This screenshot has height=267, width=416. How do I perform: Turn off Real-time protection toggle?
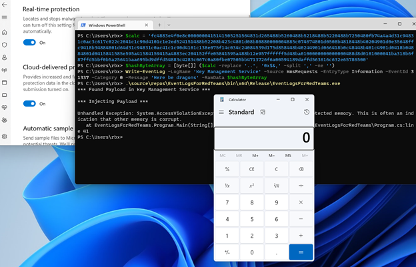[29, 42]
